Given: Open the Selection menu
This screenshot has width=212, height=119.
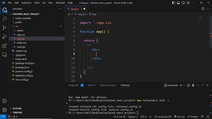Looking at the screenshot, I should point(26,3).
